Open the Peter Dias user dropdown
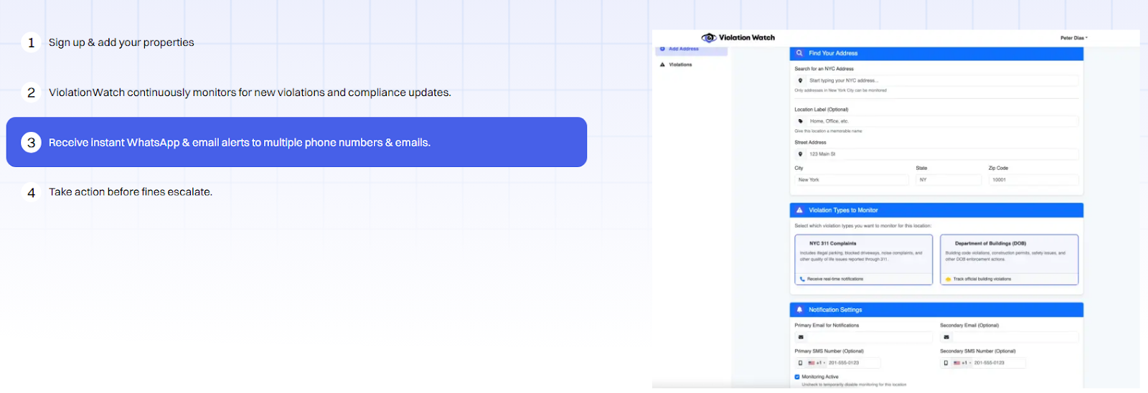This screenshot has width=1148, height=393. pyautogui.click(x=1074, y=38)
